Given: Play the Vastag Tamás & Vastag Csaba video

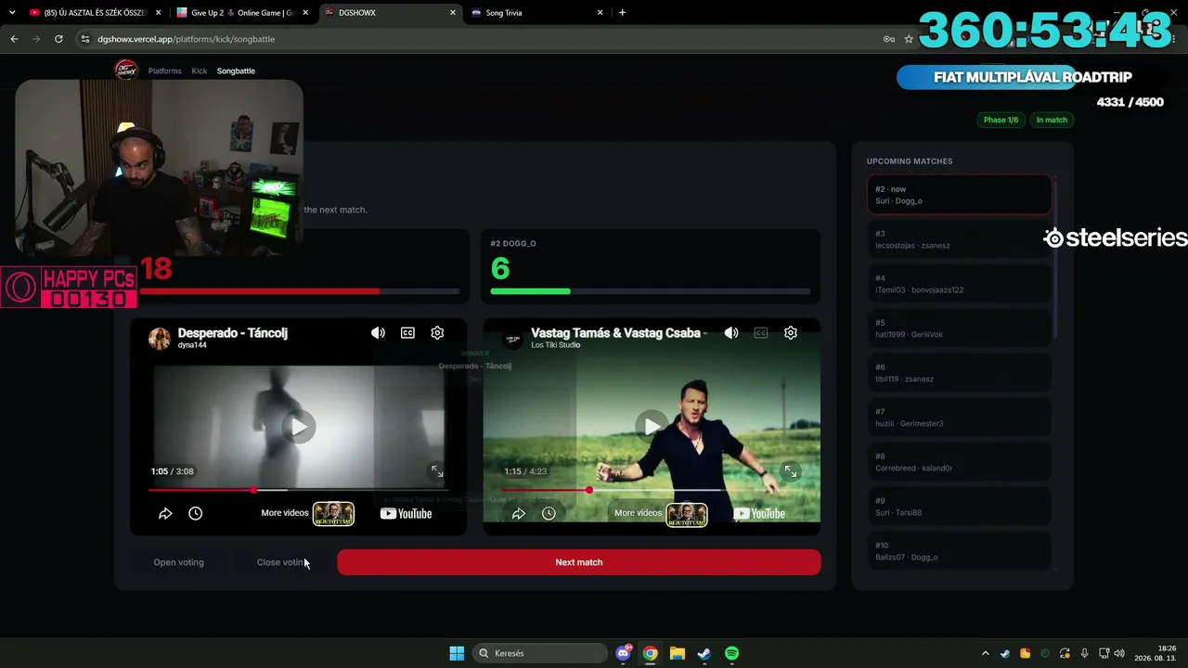Looking at the screenshot, I should click(652, 427).
